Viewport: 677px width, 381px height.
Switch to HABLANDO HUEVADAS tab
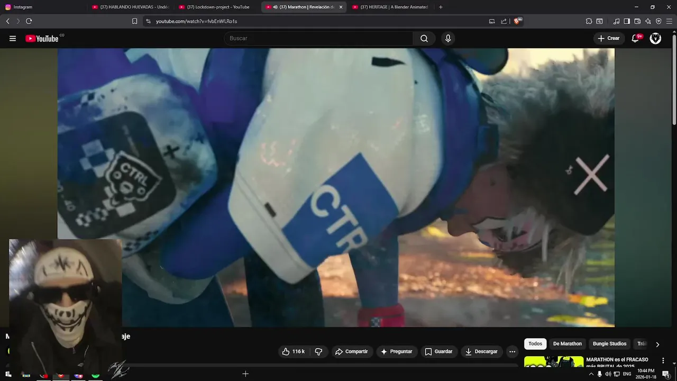tap(131, 7)
